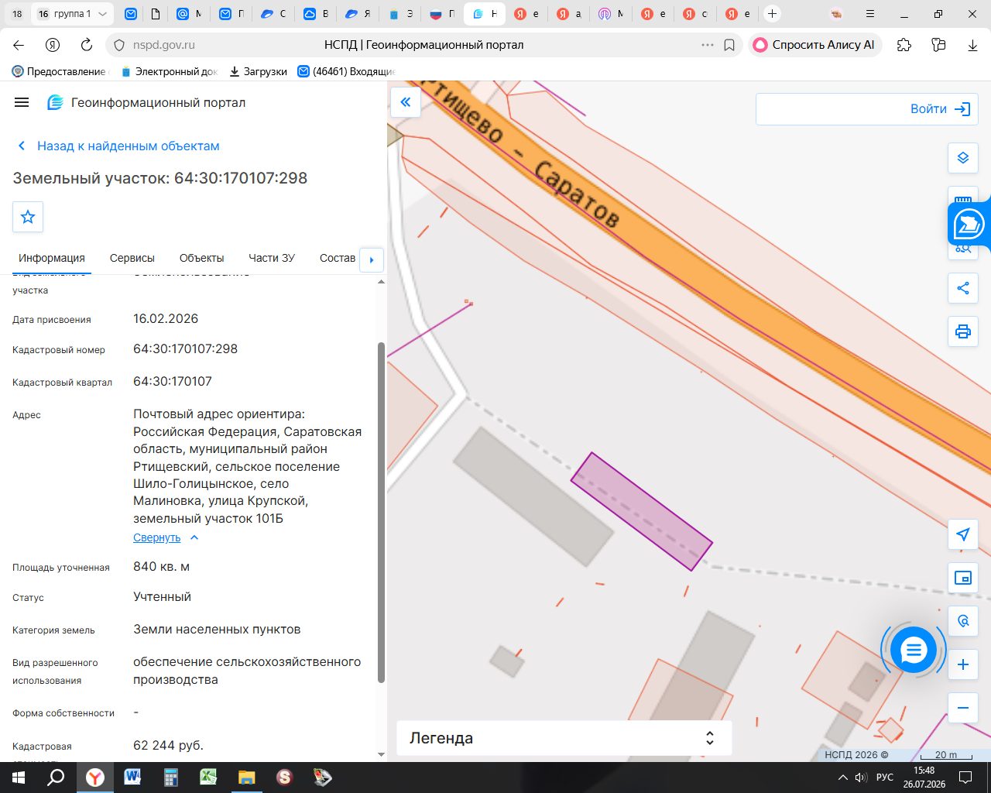Image resolution: width=991 pixels, height=793 pixels.
Task: Open Windows Start menu
Action: click(x=19, y=777)
